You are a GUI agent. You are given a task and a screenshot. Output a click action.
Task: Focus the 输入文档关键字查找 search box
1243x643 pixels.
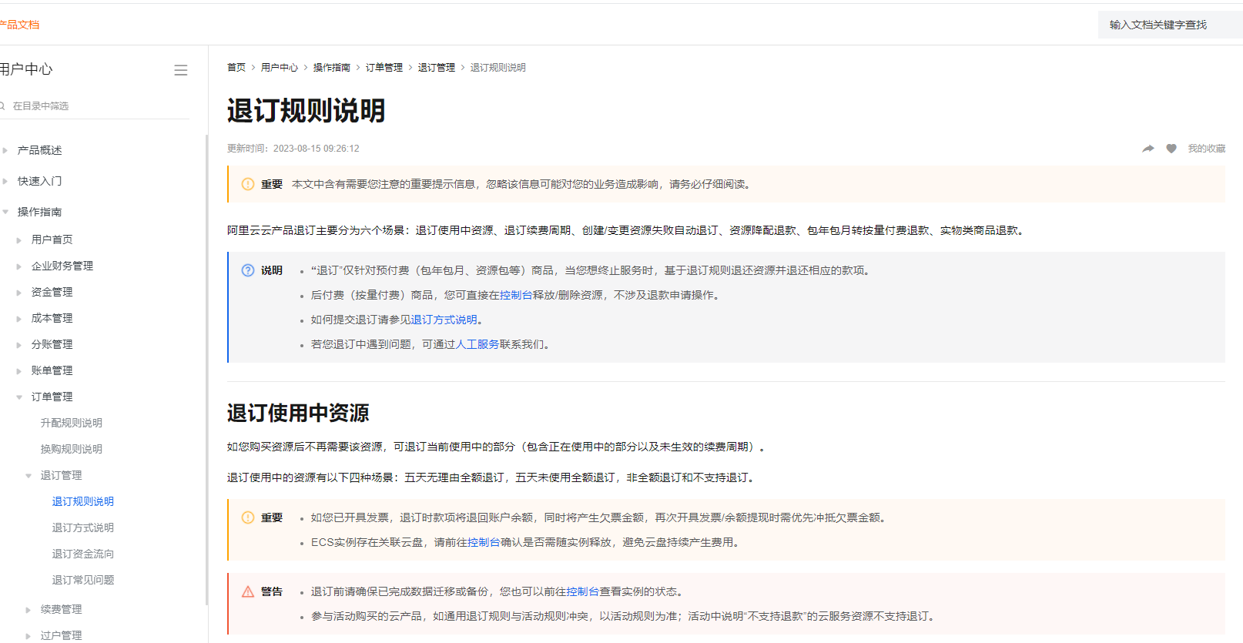[1170, 25]
